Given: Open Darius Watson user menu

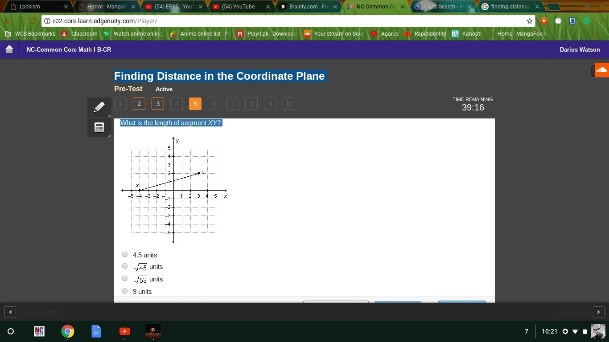Looking at the screenshot, I should pyautogui.click(x=580, y=49).
